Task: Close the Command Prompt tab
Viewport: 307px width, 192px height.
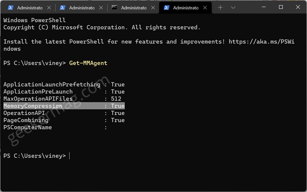Action: (x=153, y=7)
